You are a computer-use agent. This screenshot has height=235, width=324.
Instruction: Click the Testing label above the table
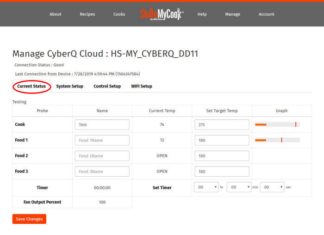click(x=19, y=102)
